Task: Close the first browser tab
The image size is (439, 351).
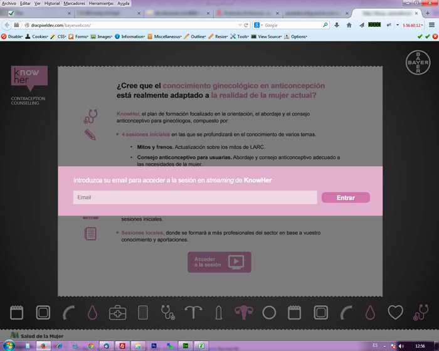Action: pos(69,13)
